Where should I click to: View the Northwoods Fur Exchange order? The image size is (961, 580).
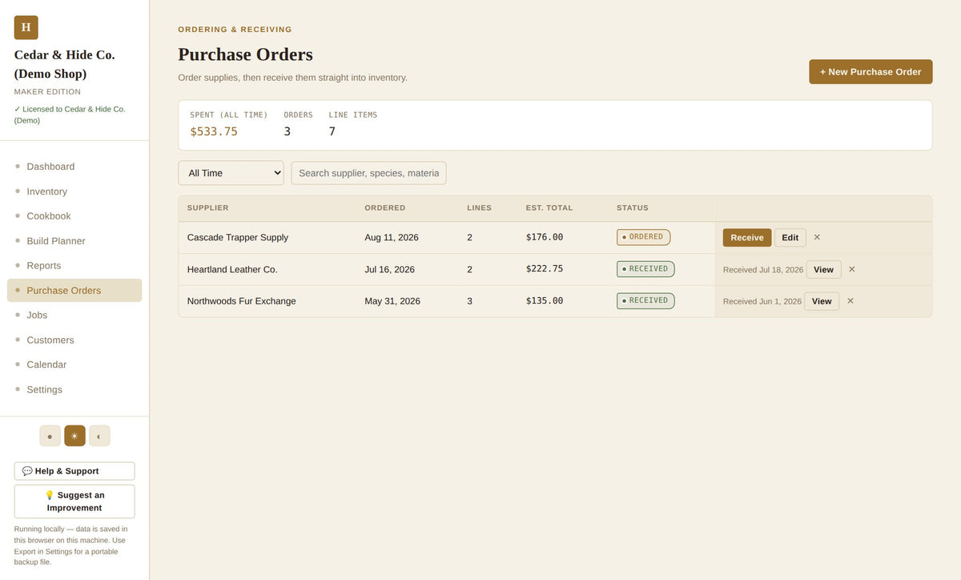point(822,301)
